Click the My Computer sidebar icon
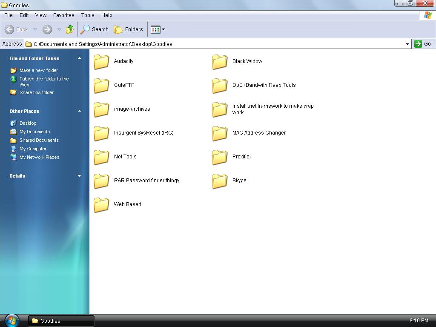 click(x=13, y=149)
